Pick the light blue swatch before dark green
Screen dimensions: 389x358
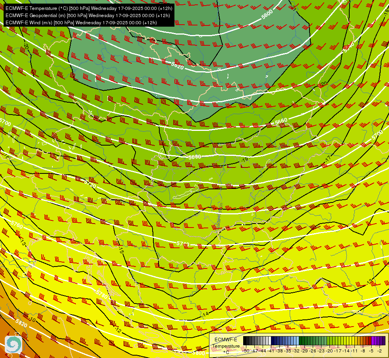coord(298,340)
